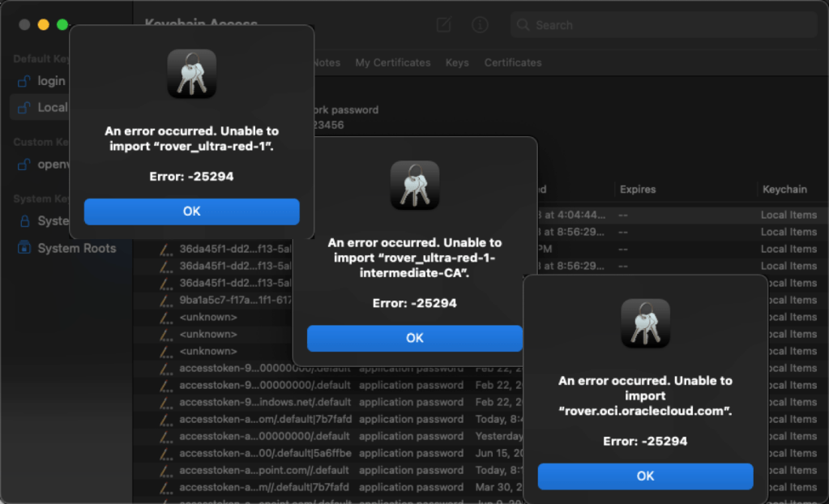829x504 pixels.
Task: Click keys icon in rover_ultra-red-1 error dialog
Action: 191,74
